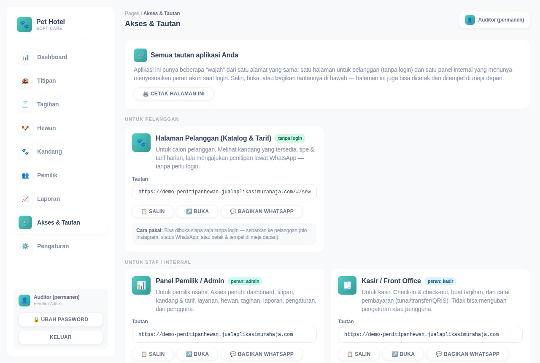Go to Laporan in the sidebar

coord(61,199)
